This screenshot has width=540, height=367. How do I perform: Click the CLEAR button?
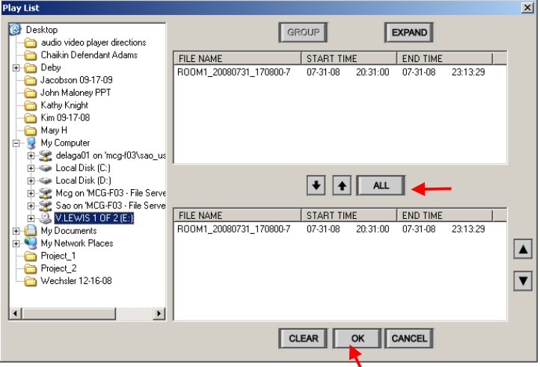303,339
